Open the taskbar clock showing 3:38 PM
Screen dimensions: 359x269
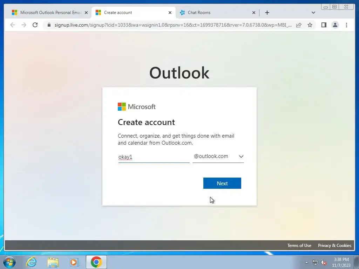click(x=341, y=262)
